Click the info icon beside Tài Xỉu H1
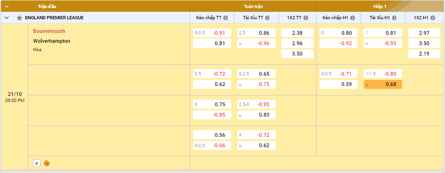445x173 pixels. point(394,18)
